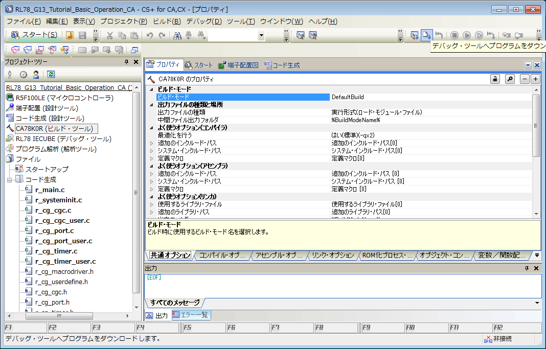Open the ビルド(B) menu
Image resolution: width=546 pixels, height=349 pixels.
click(x=167, y=21)
